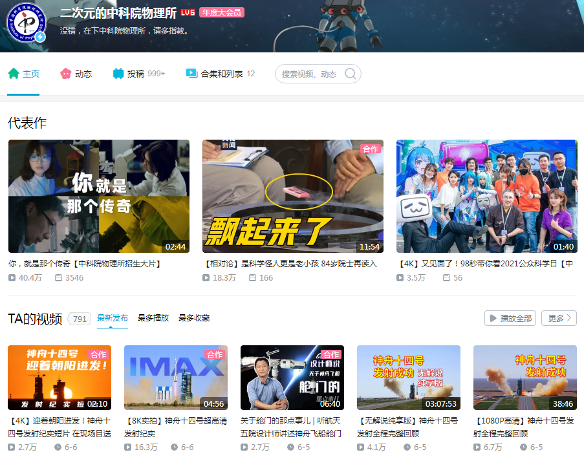The height and width of the screenshot is (461, 584).
Task: Click the green 主页 home icon
Action: point(14,74)
